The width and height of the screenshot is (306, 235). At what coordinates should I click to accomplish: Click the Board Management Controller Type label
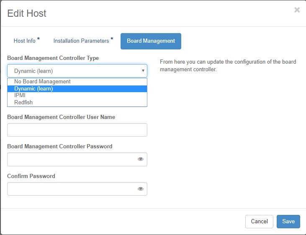coord(53,58)
